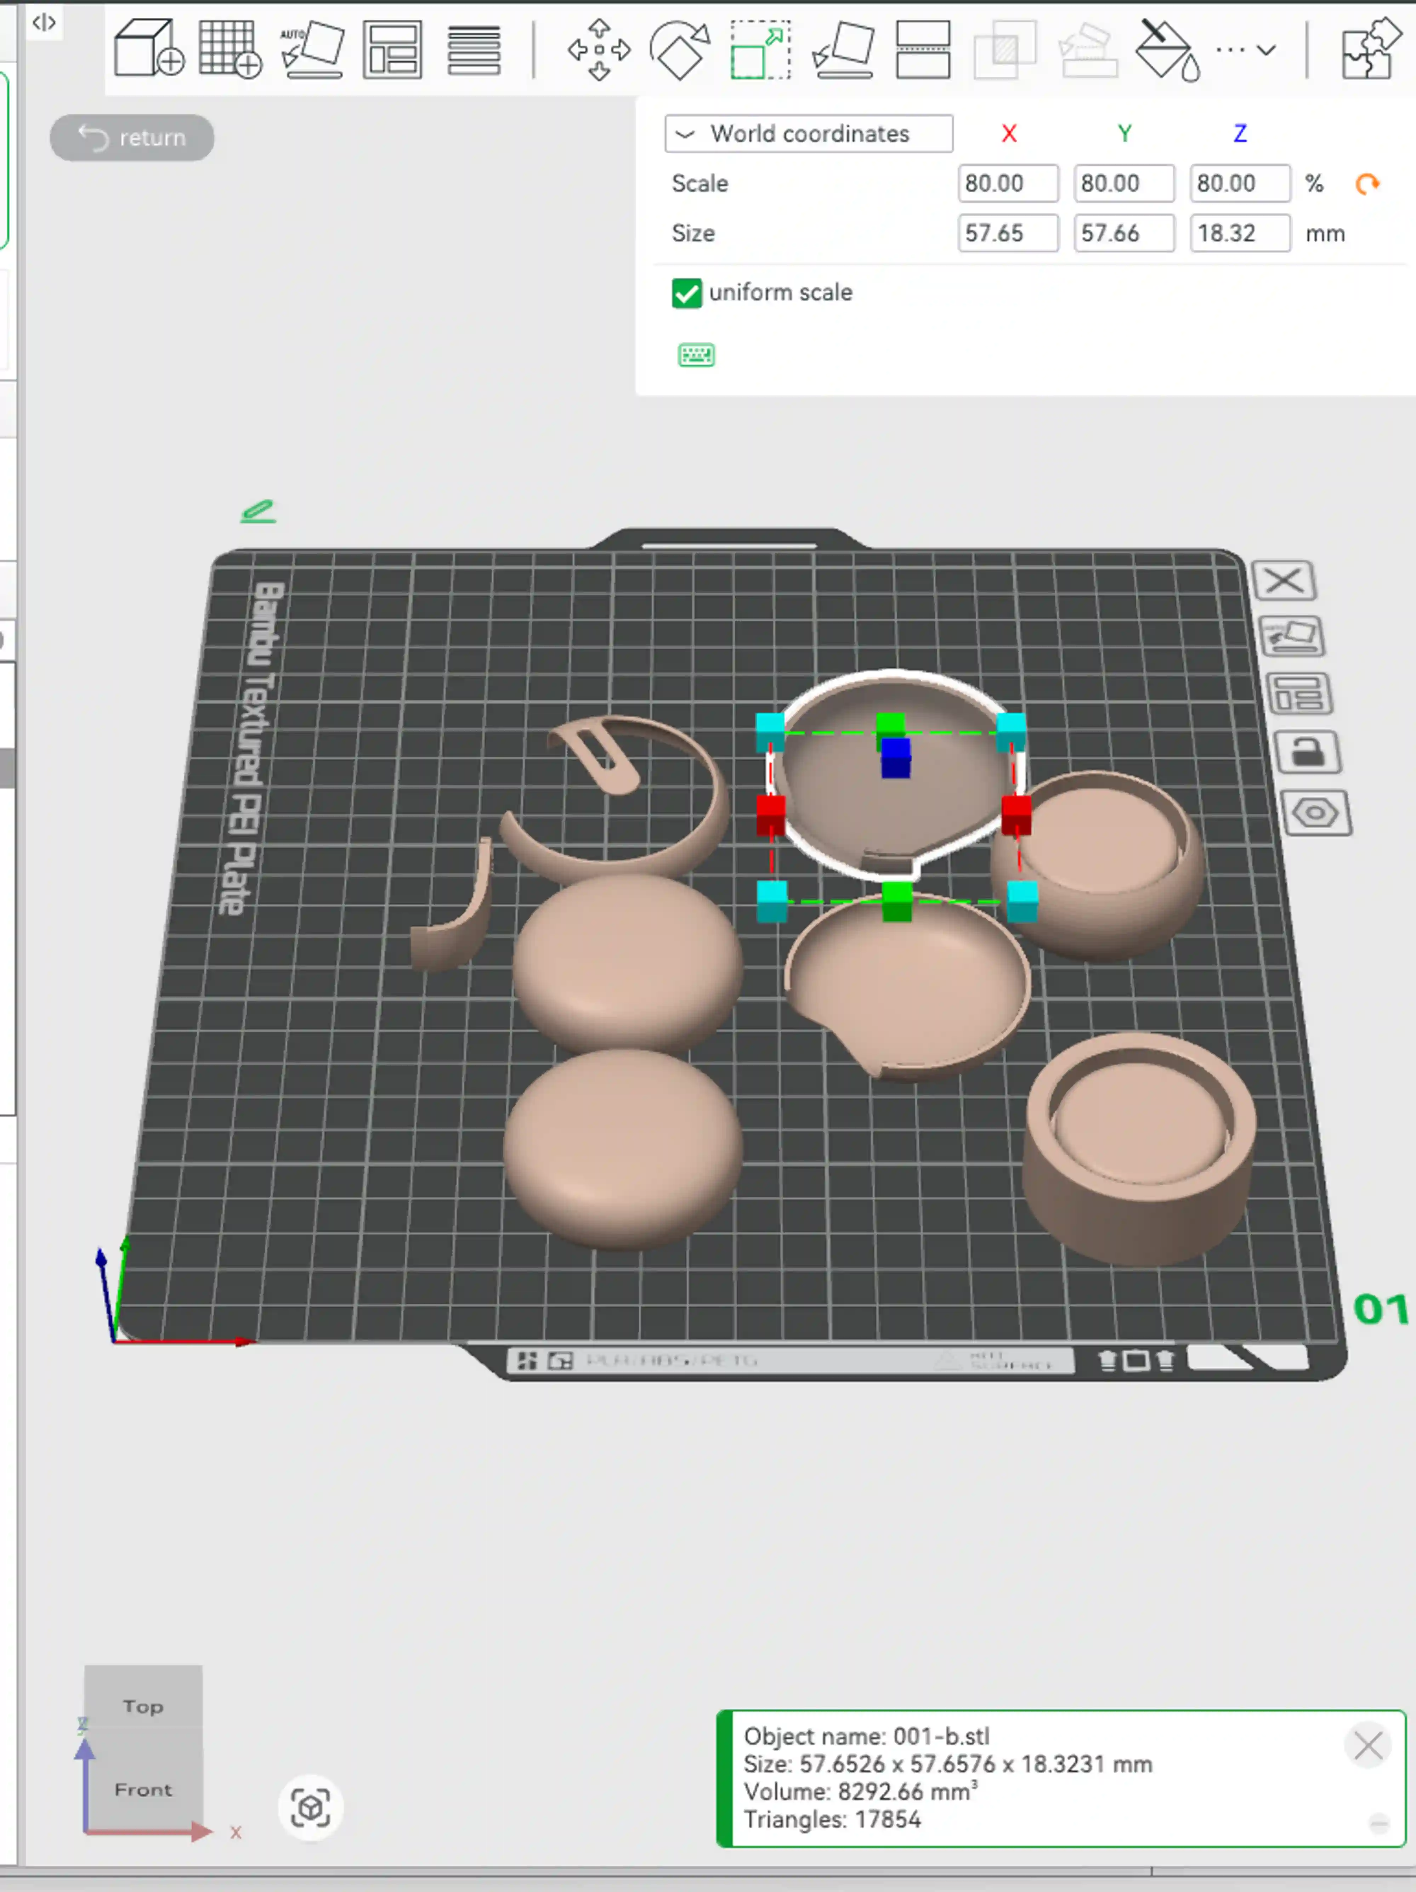Reset scale with the orange arrow

pos(1367,184)
